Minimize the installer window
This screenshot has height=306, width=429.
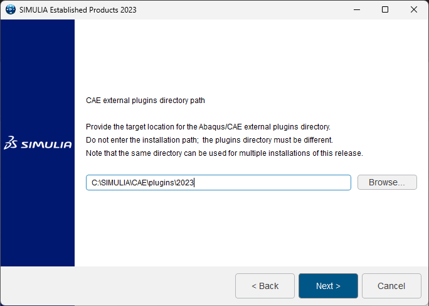point(356,9)
